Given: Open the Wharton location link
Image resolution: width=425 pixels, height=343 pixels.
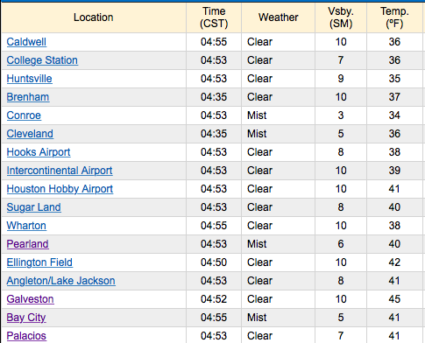Looking at the screenshot, I should [x=26, y=226].
